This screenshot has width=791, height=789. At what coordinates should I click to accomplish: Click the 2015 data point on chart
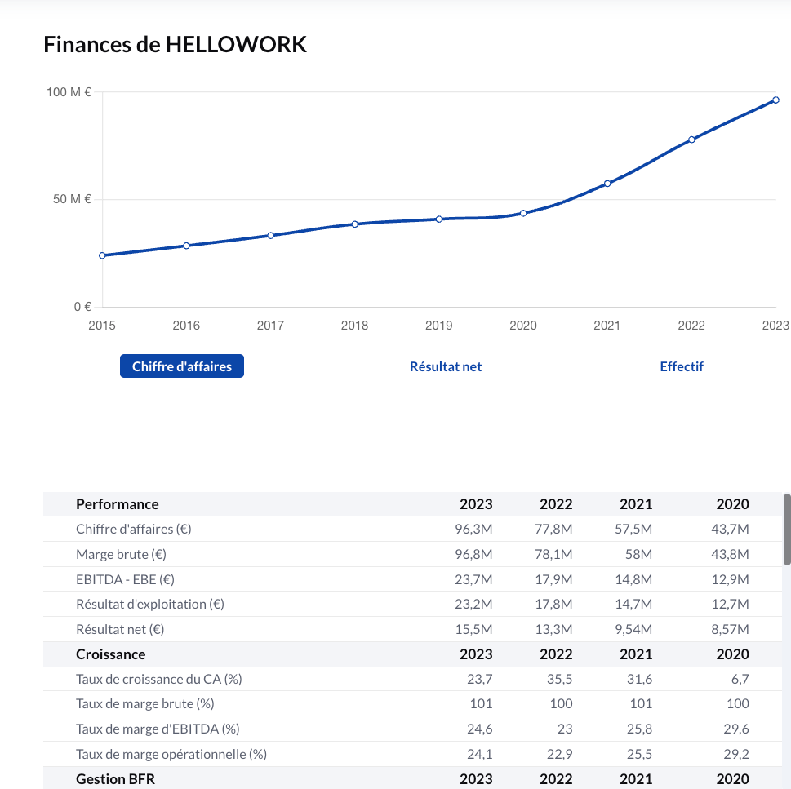tap(102, 255)
